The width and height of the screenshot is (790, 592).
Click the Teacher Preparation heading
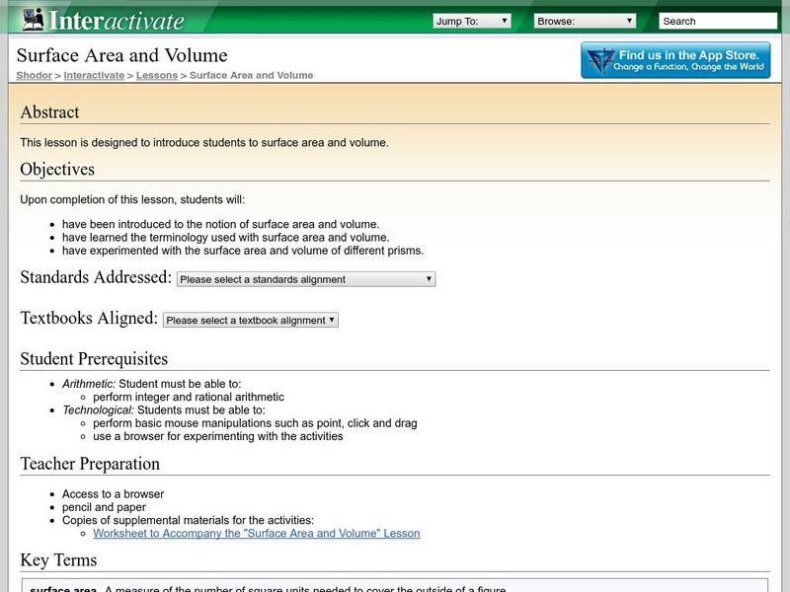(x=90, y=464)
